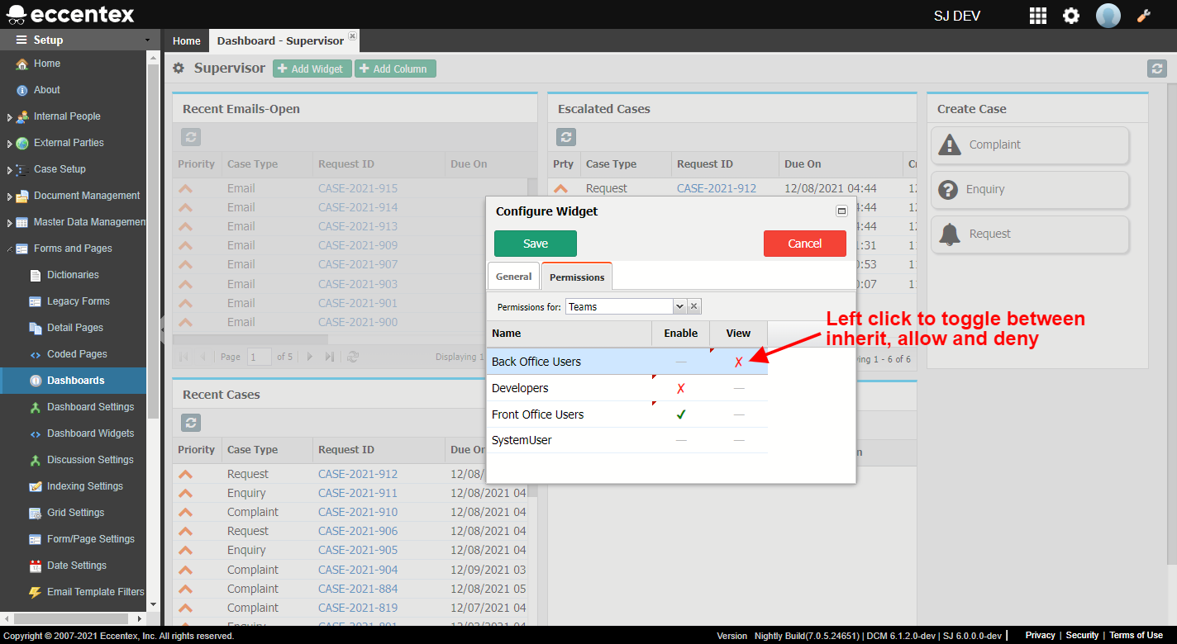The height and width of the screenshot is (644, 1177).
Task: Click the Request bell icon
Action: (x=950, y=234)
